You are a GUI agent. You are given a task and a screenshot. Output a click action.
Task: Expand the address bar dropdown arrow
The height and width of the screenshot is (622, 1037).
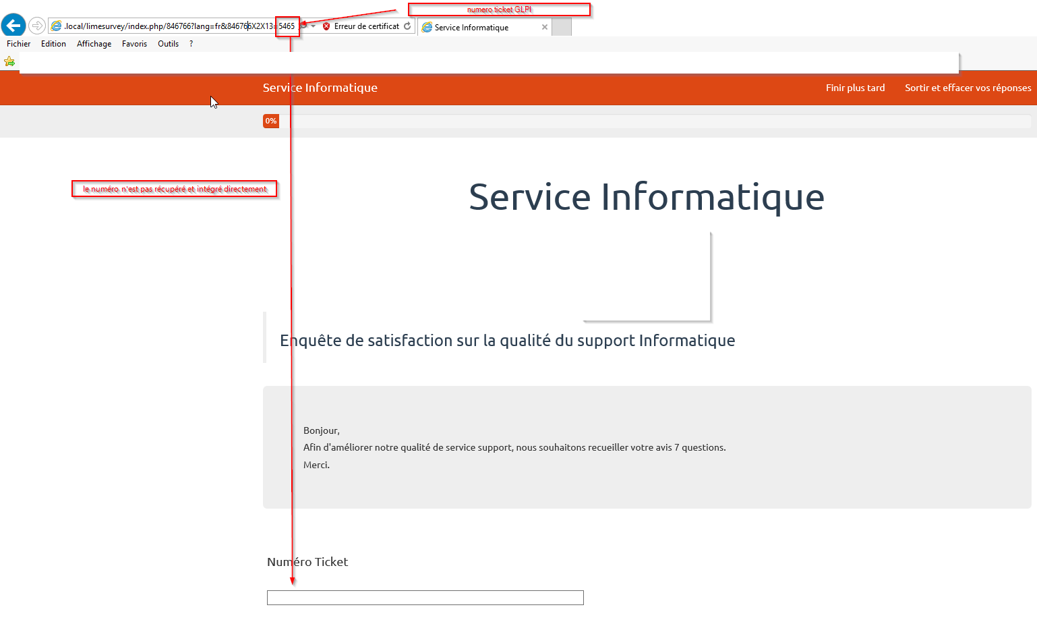pos(314,26)
